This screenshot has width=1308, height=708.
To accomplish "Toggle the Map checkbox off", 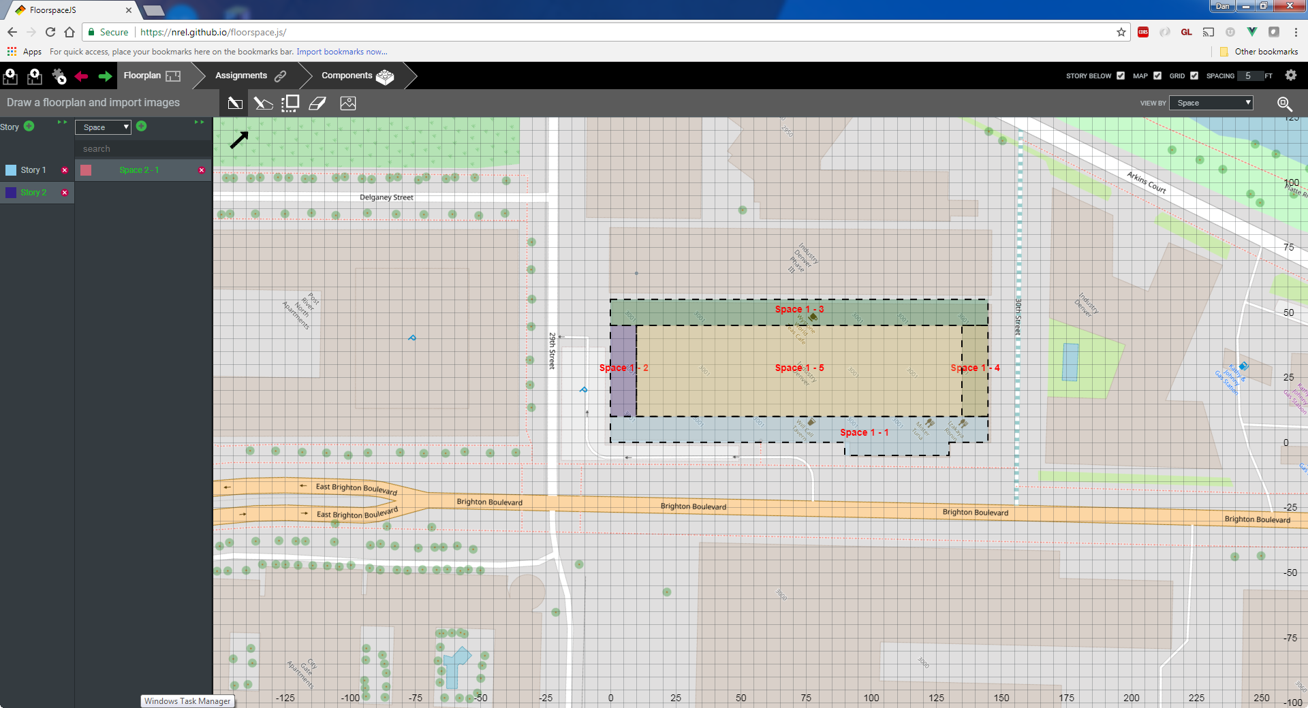I will (x=1157, y=76).
